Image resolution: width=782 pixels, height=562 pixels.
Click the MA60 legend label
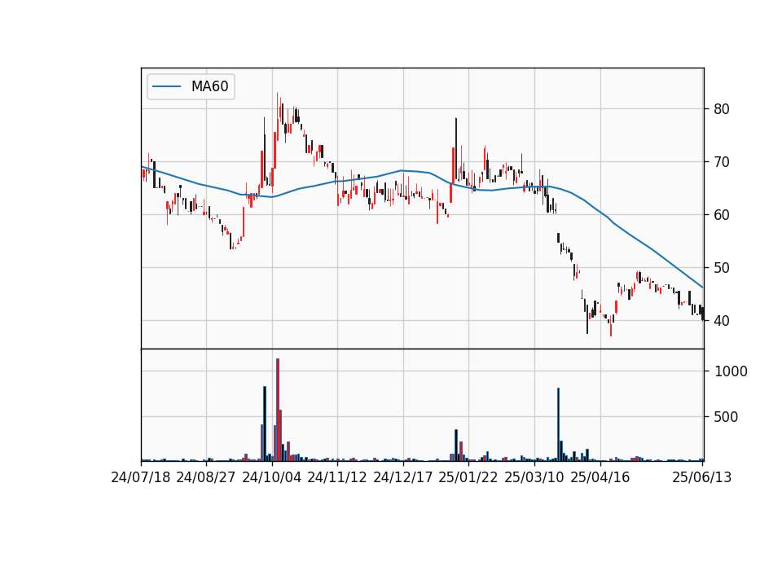click(209, 86)
